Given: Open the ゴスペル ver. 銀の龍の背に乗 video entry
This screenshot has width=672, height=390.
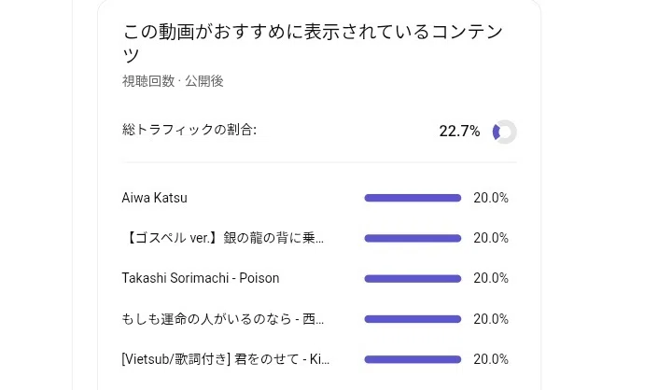Looking at the screenshot, I should tap(223, 238).
